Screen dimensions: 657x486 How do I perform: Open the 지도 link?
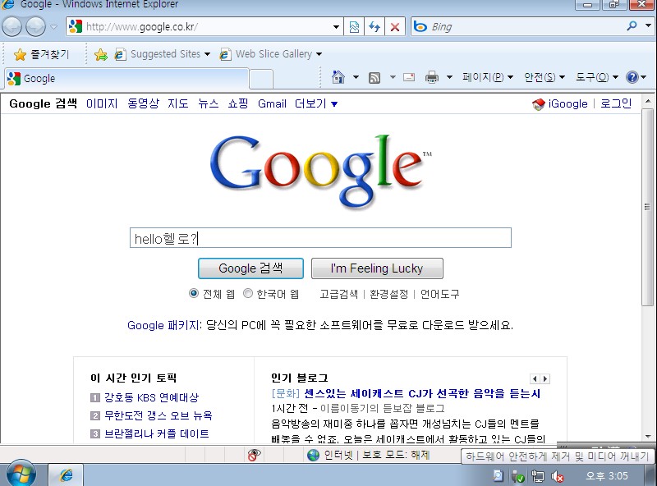(x=178, y=103)
